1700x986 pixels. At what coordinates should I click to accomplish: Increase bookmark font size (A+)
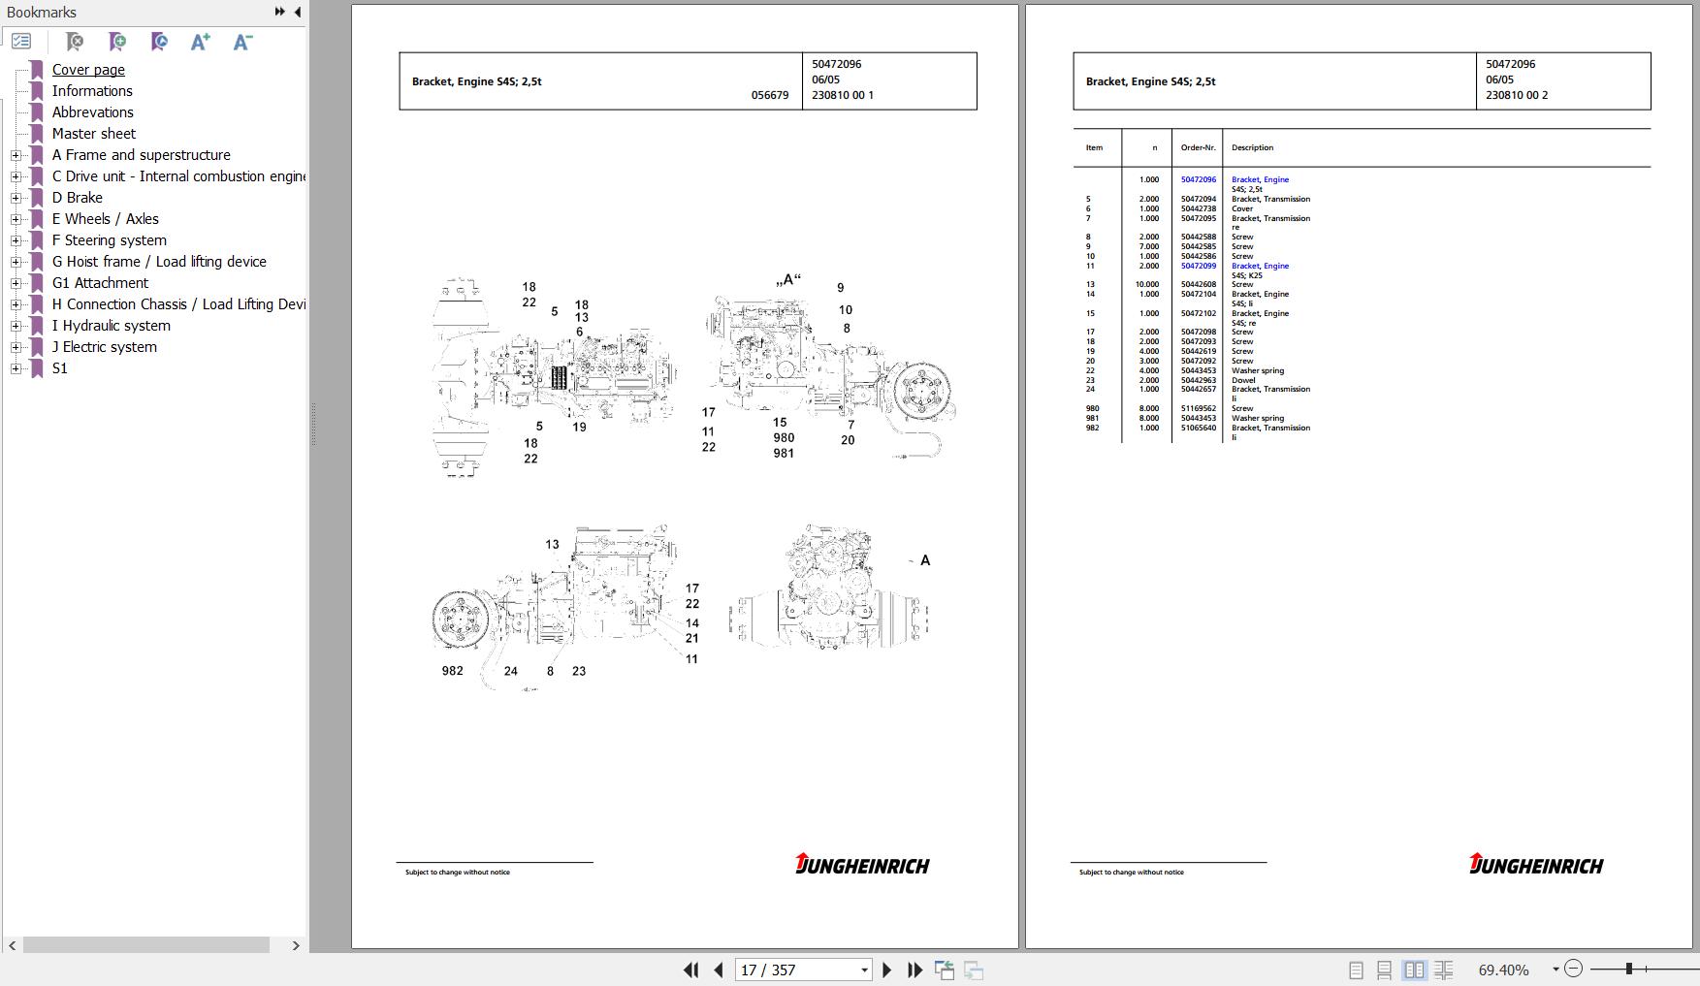(x=201, y=42)
